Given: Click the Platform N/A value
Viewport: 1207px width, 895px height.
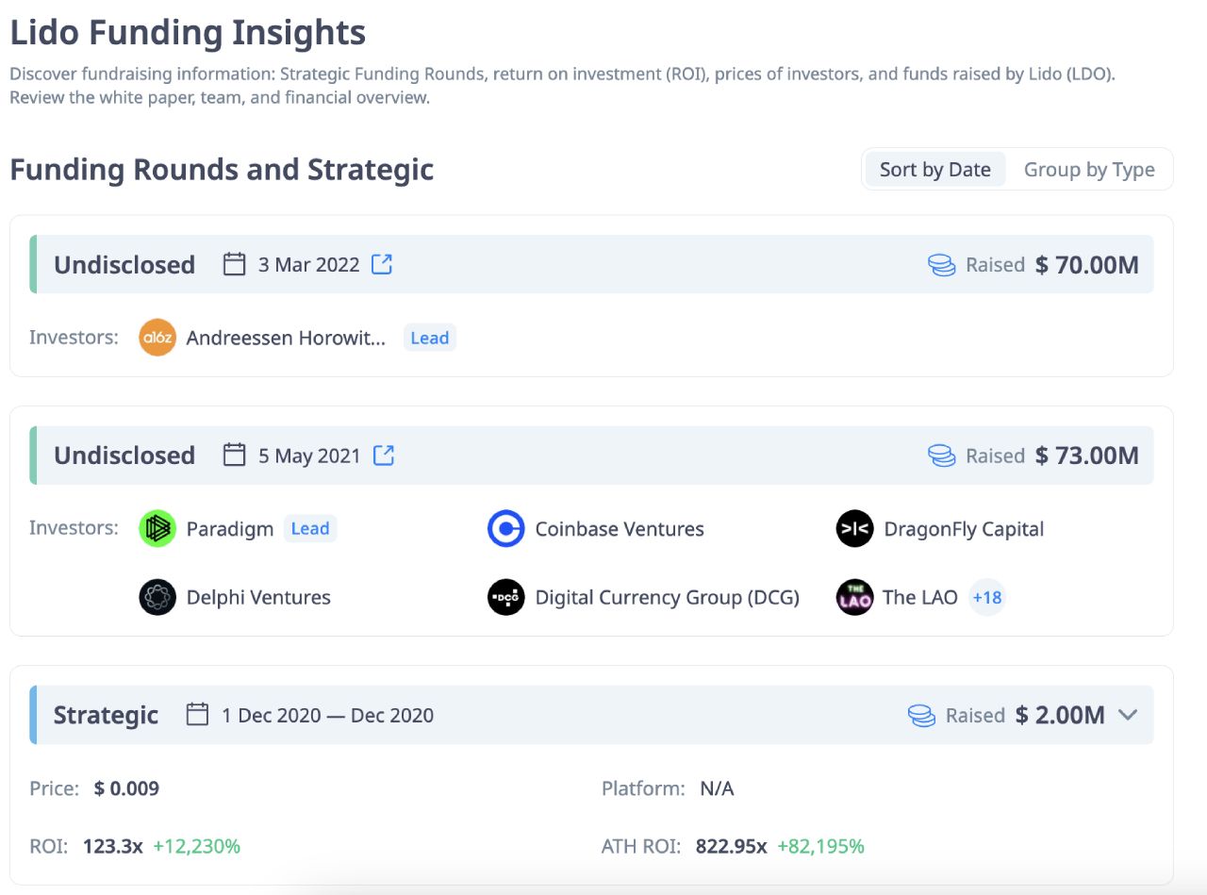Looking at the screenshot, I should 717,788.
